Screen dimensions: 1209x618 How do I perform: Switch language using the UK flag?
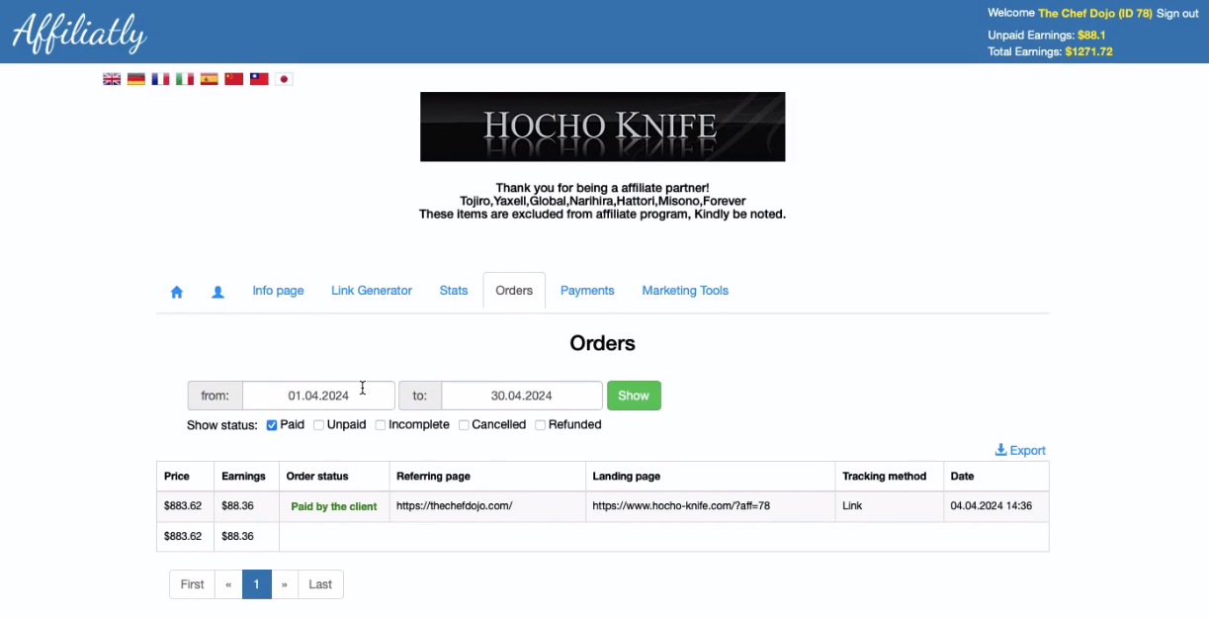pos(112,79)
